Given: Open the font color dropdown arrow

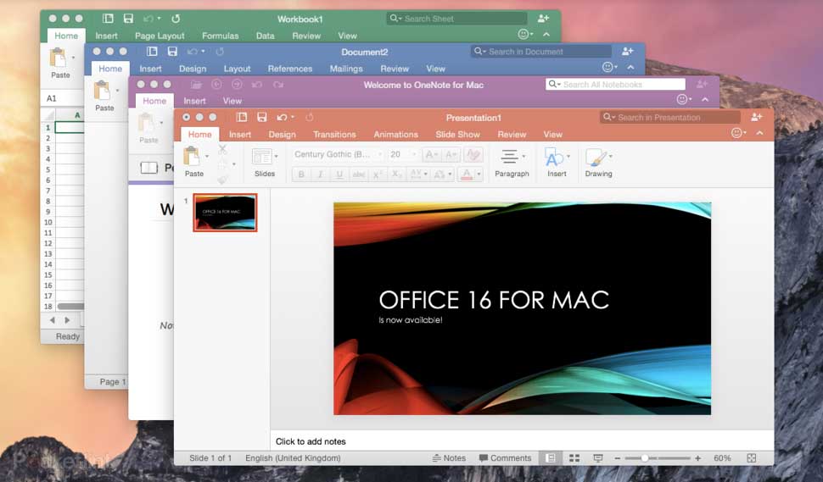Looking at the screenshot, I should (x=479, y=175).
